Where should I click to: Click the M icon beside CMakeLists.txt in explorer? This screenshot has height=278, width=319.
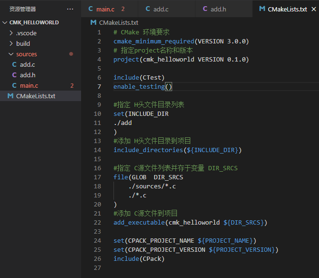click(x=10, y=96)
